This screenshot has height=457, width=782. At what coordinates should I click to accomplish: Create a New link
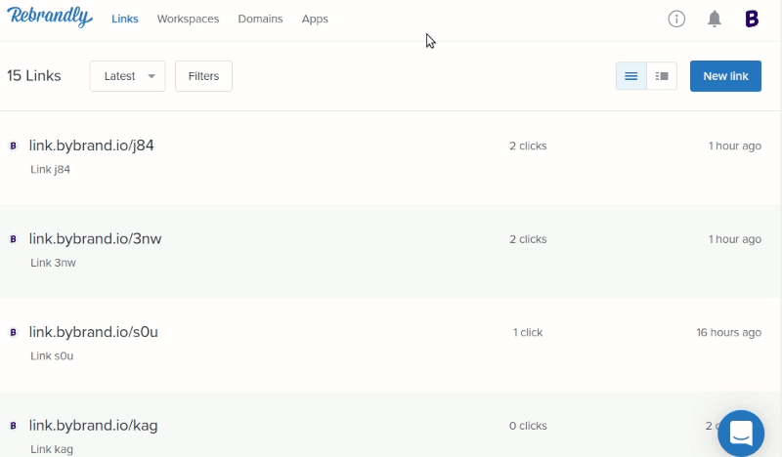pos(725,76)
